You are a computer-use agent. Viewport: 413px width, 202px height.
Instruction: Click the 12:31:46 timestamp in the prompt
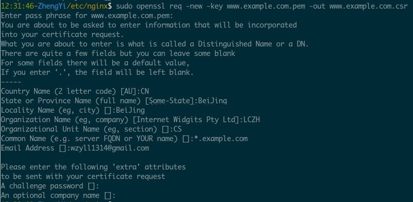tap(18, 6)
